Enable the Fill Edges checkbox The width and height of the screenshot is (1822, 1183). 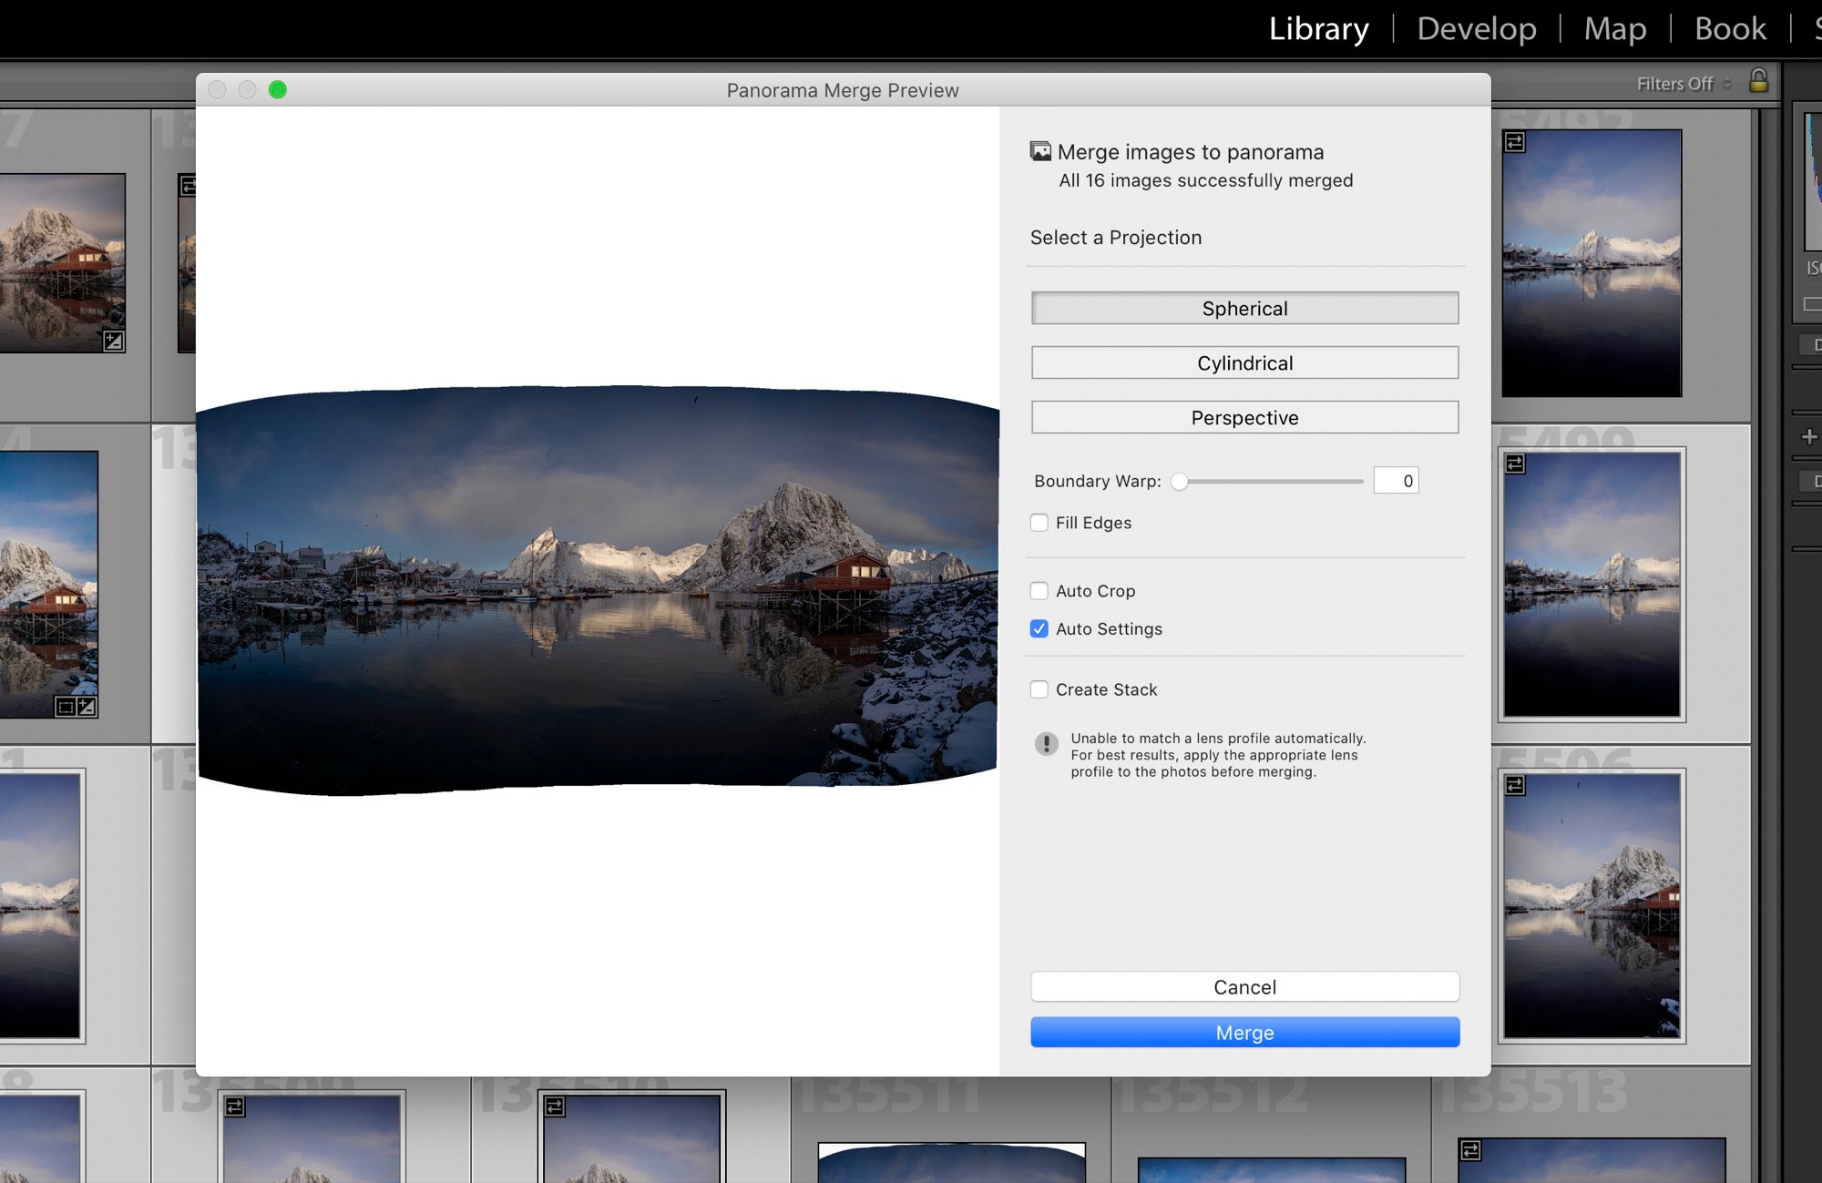(1039, 522)
